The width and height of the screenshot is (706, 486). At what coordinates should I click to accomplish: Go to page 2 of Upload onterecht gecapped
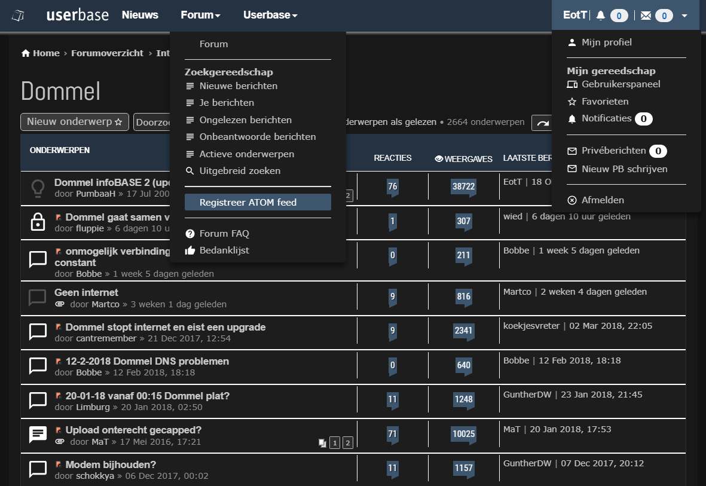coord(347,443)
